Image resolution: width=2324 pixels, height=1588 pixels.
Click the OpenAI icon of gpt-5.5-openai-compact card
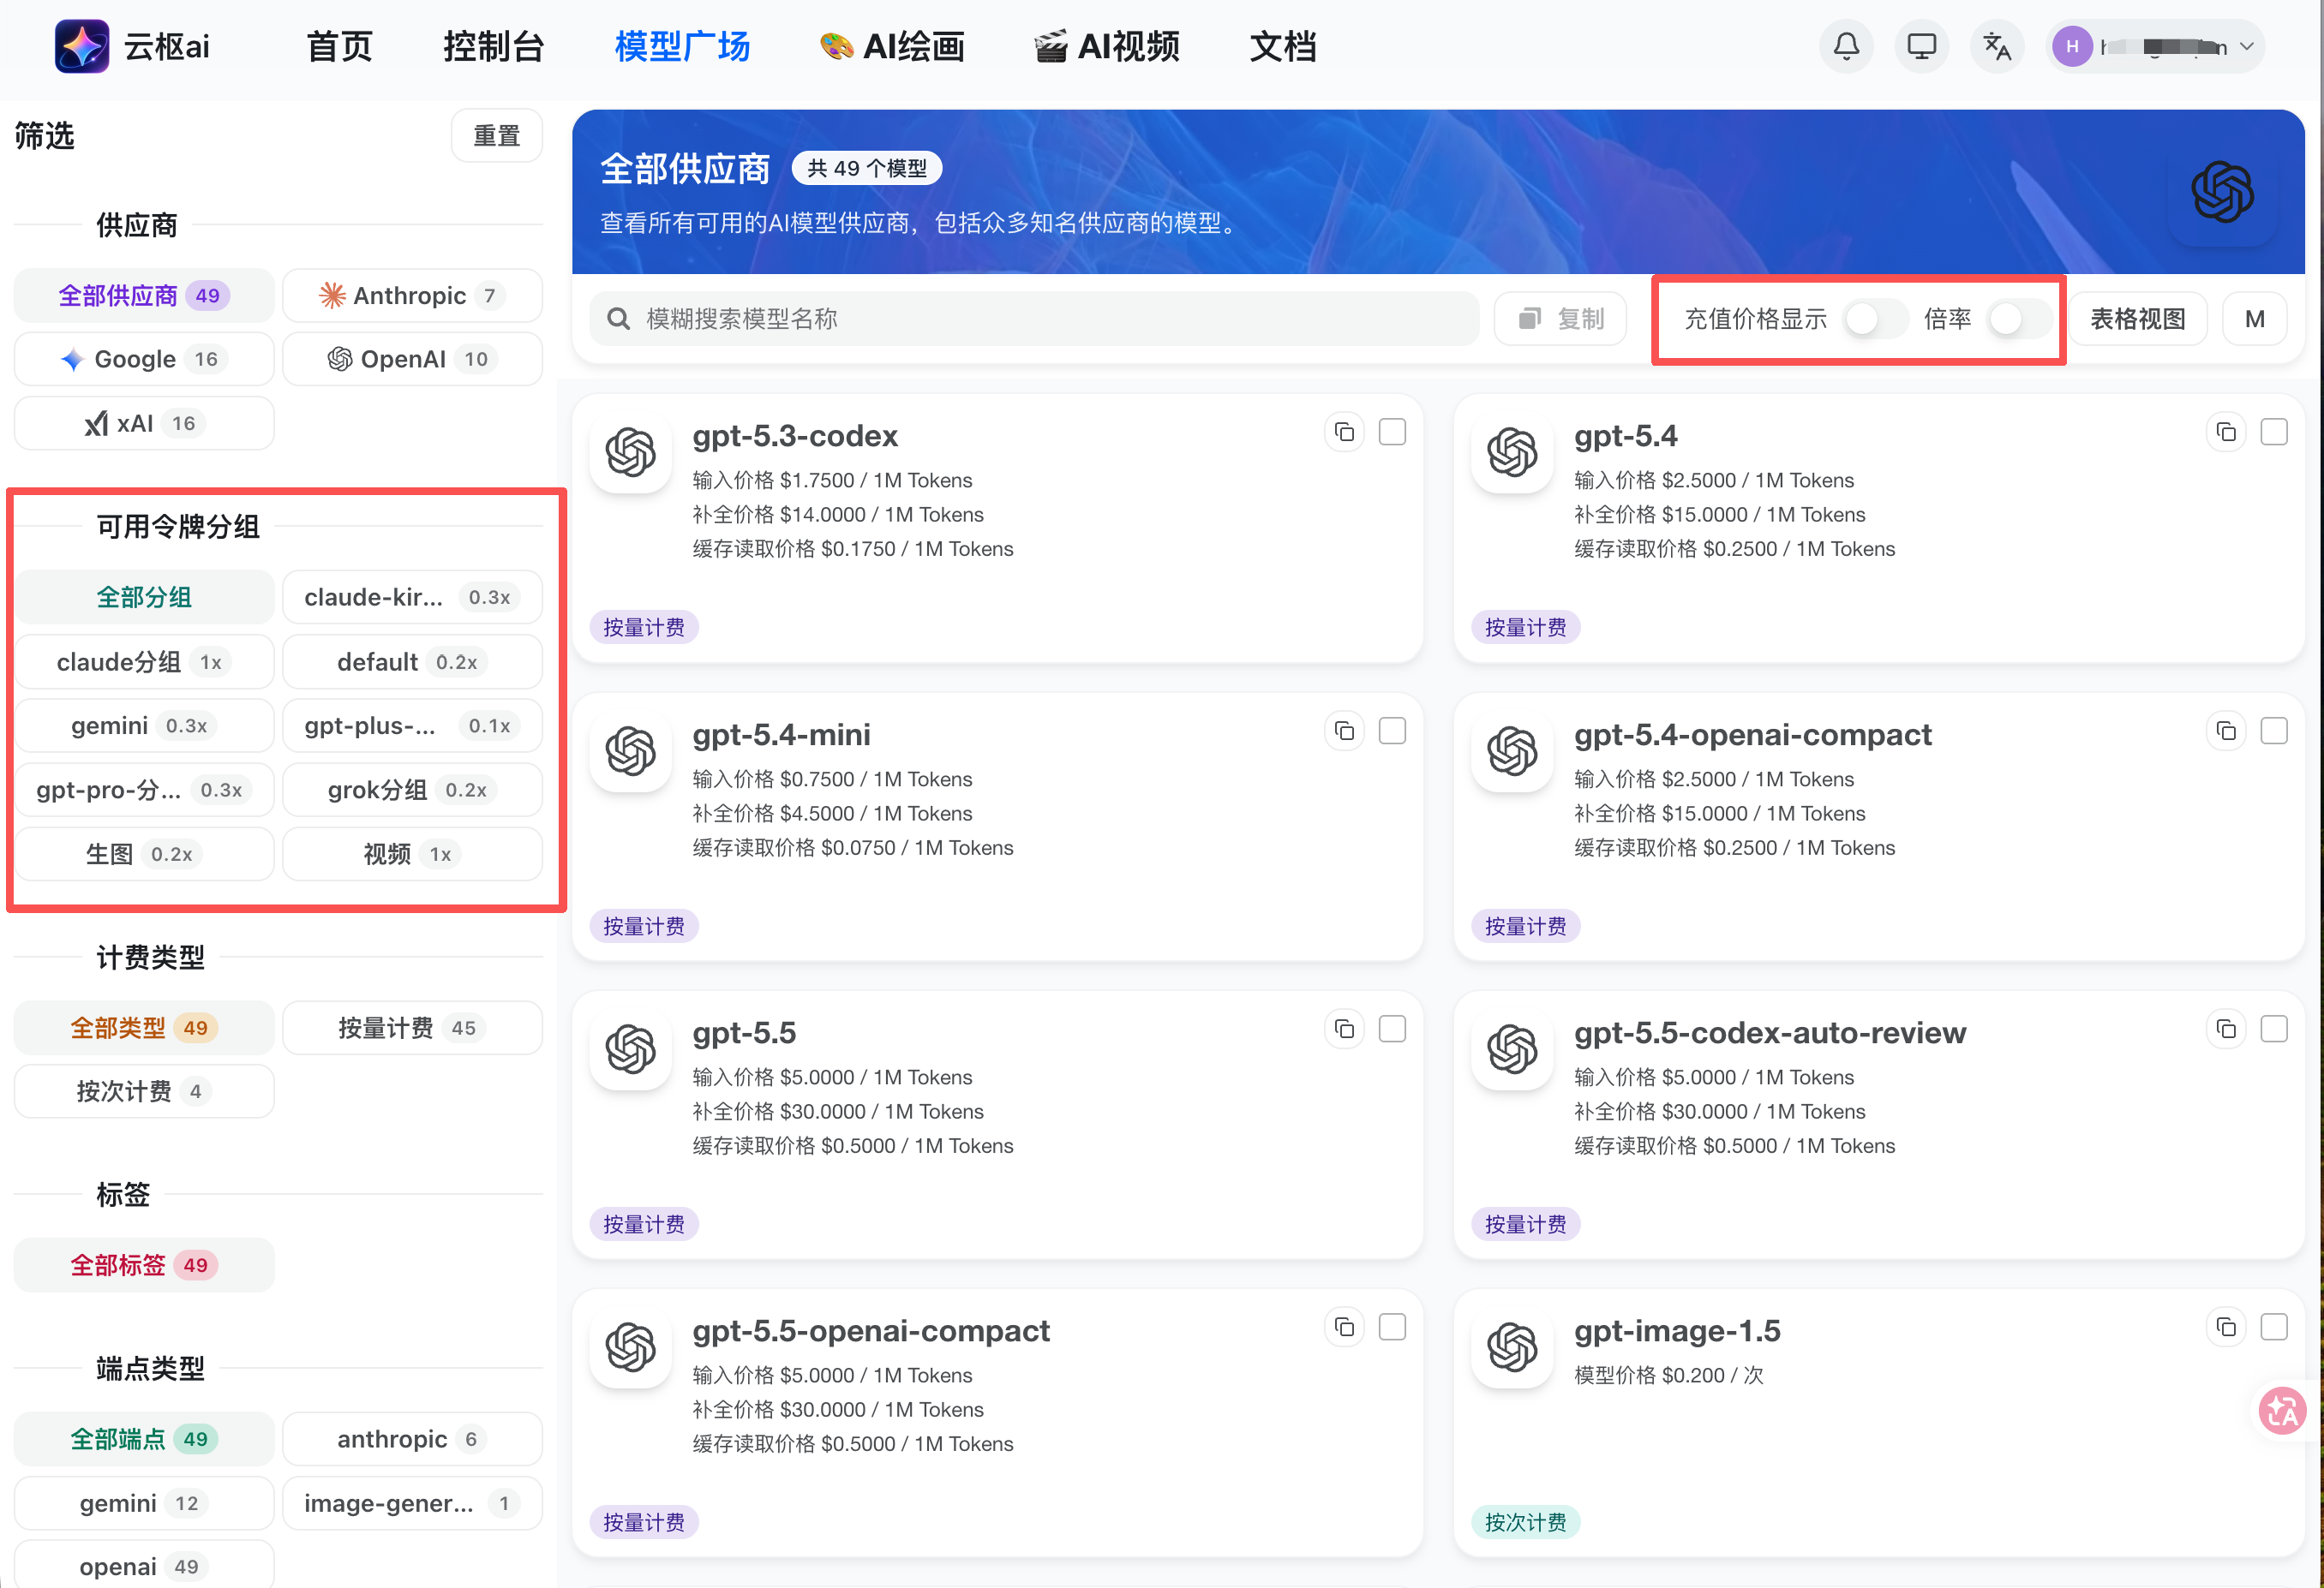[631, 1347]
